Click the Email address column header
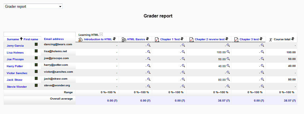This screenshot has height=114, width=304. (x=54, y=39)
